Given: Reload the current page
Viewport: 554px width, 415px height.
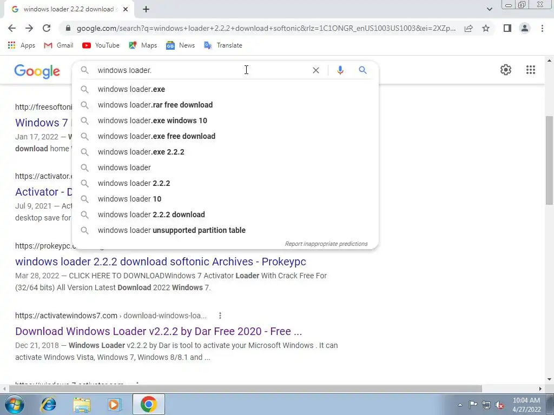Looking at the screenshot, I should 47,28.
